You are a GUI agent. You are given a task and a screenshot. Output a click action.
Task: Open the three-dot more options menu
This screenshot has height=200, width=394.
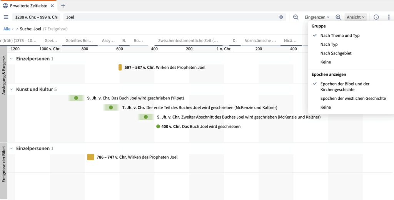coord(389,17)
